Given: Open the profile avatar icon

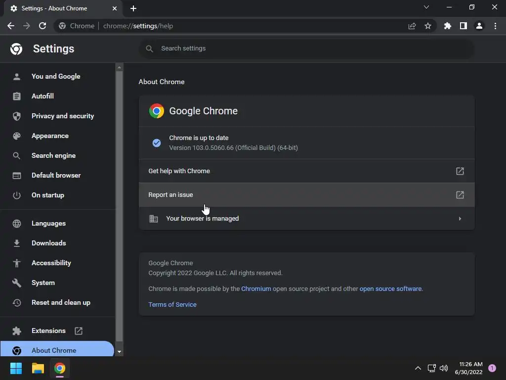Looking at the screenshot, I should [479, 26].
